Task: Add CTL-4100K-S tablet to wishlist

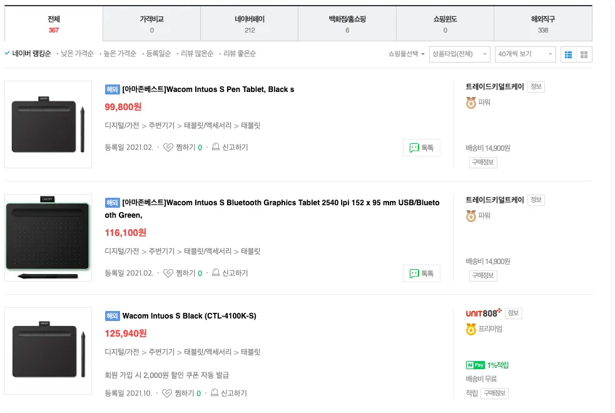Action: point(167,394)
